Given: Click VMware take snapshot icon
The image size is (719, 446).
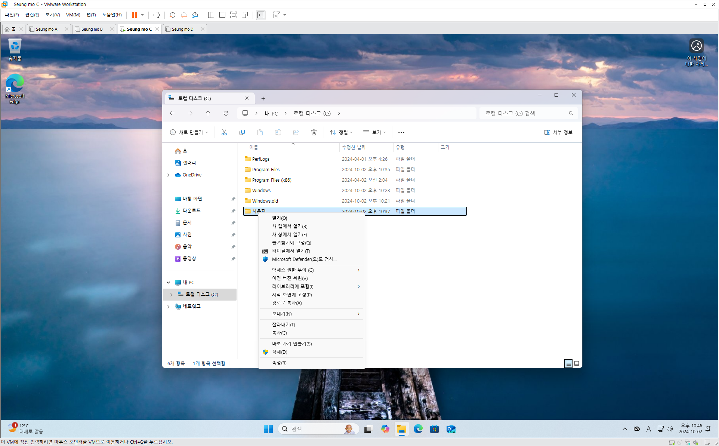Looking at the screenshot, I should [x=172, y=15].
